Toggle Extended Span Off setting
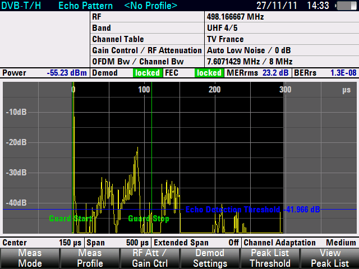 196,243
